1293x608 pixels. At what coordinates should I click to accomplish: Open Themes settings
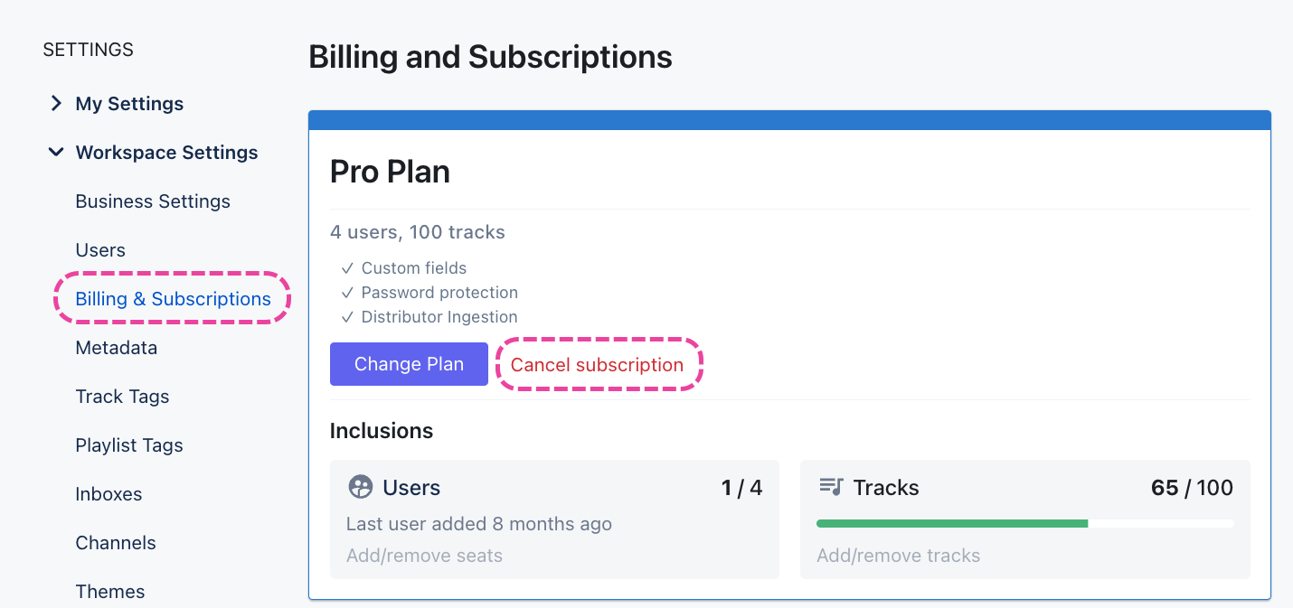tap(110, 592)
